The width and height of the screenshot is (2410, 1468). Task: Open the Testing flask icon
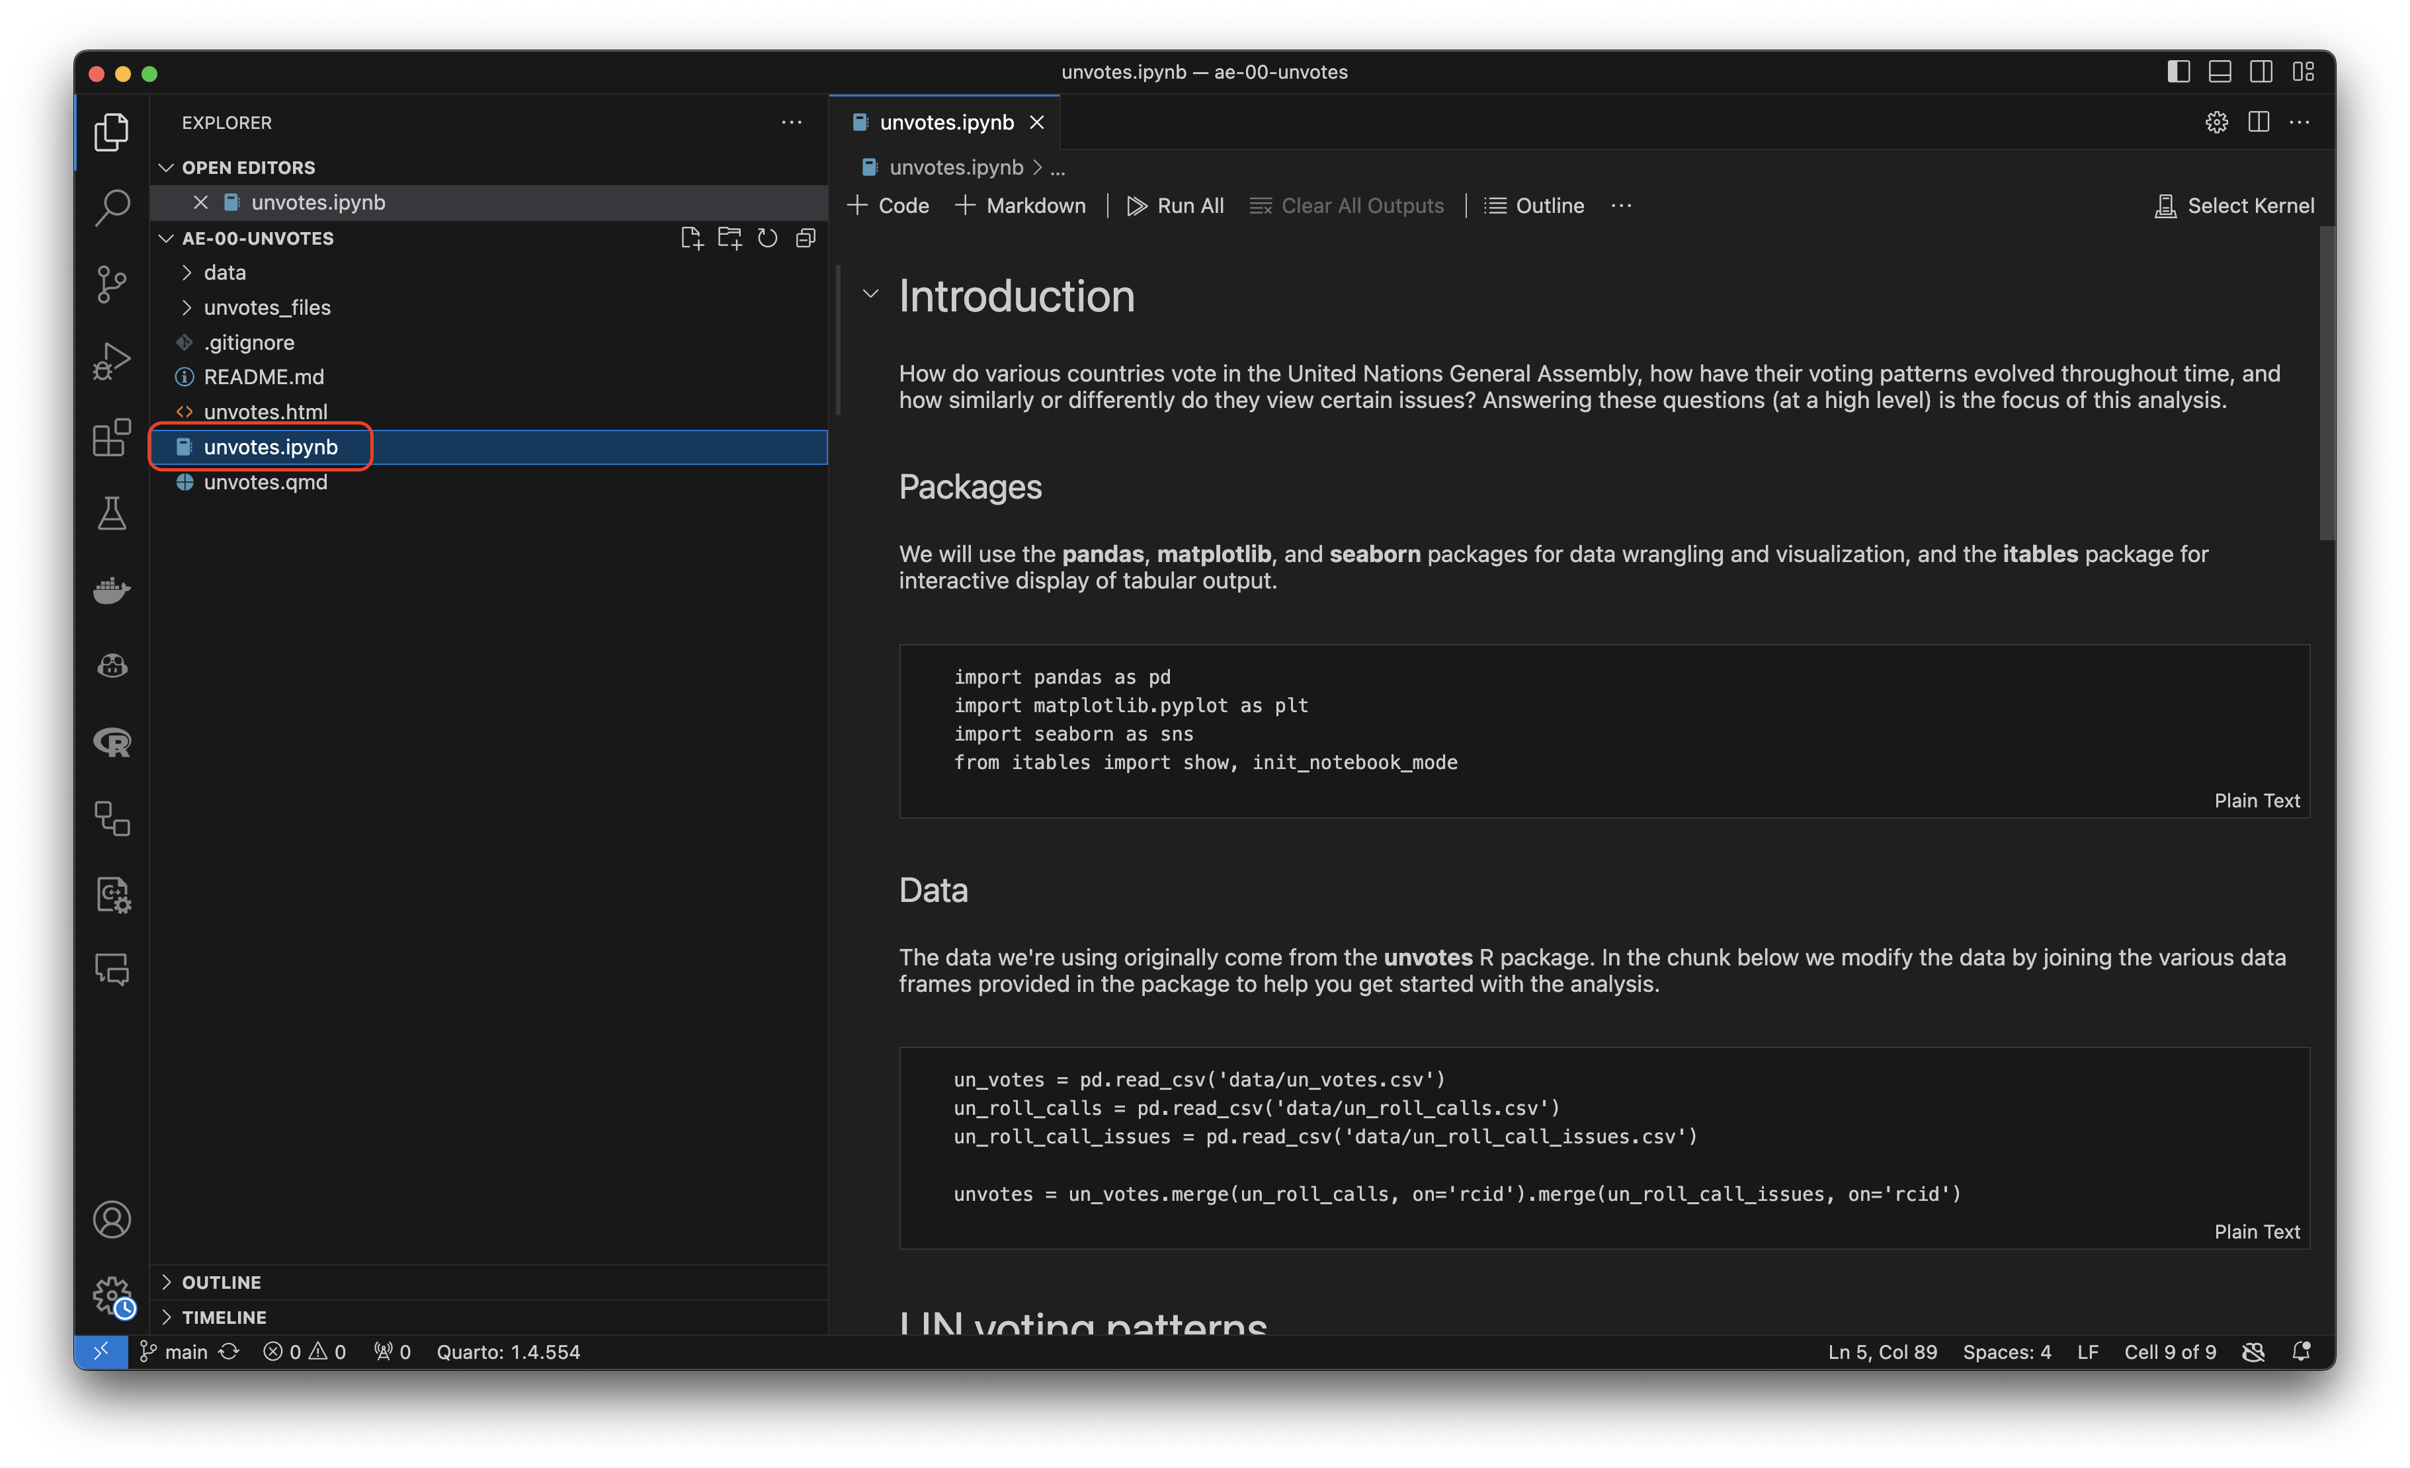pyautogui.click(x=112, y=513)
